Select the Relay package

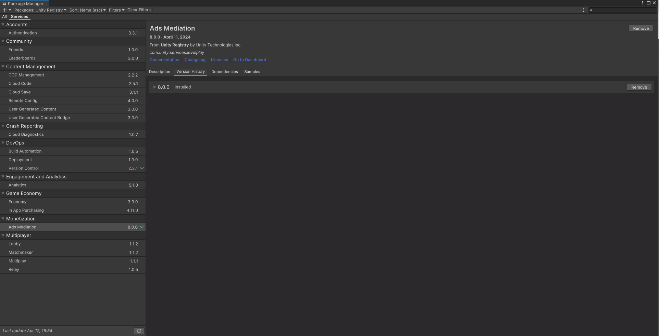pos(73,270)
